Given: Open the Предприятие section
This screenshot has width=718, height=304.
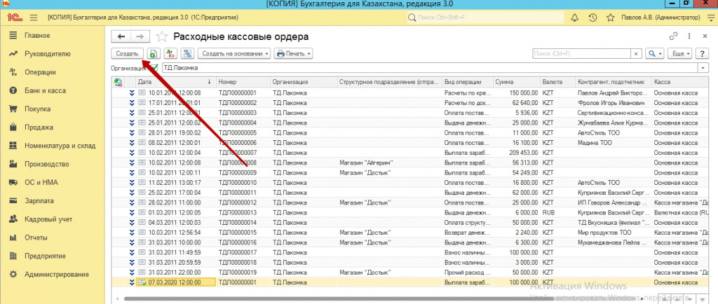Looking at the screenshot, I should point(46,256).
